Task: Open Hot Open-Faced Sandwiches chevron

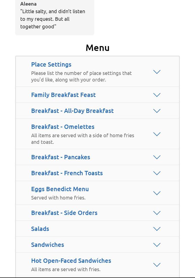Action: point(157,265)
